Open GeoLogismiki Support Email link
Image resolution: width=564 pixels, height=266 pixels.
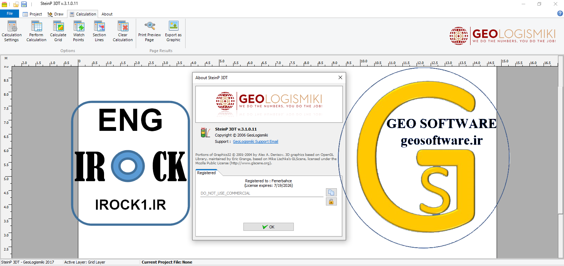pyautogui.click(x=255, y=141)
